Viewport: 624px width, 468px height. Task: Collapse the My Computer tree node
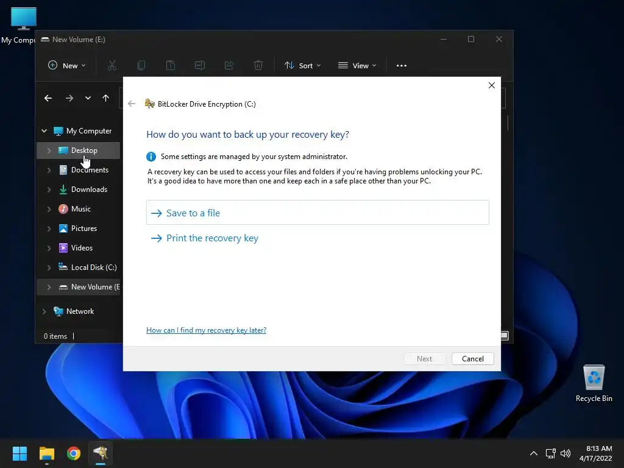pos(44,131)
